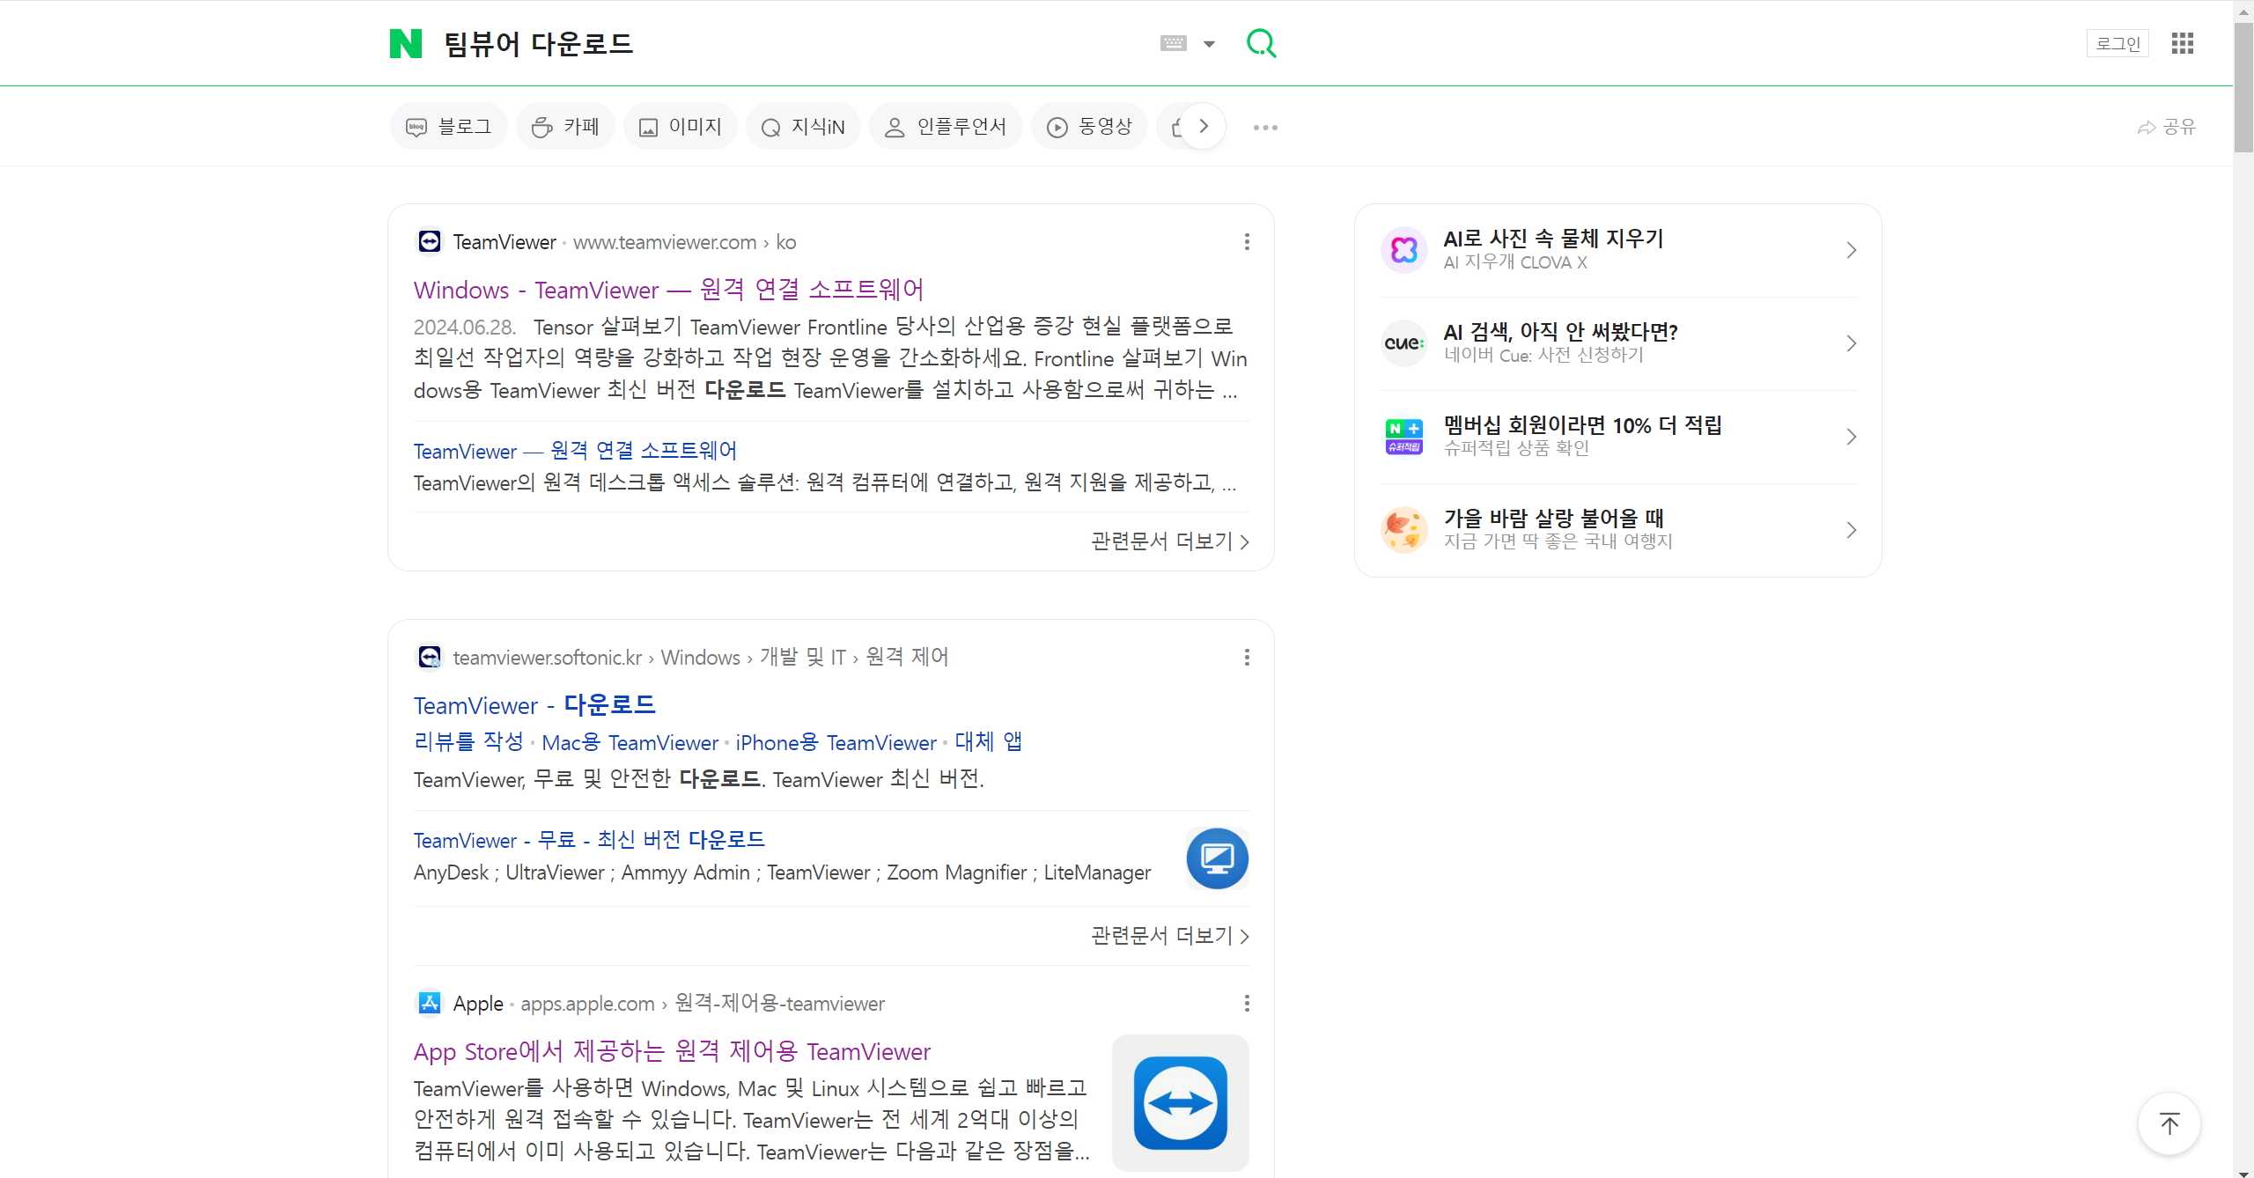Open Windows - TeamViewer 원격 연결 link

[x=668, y=290]
